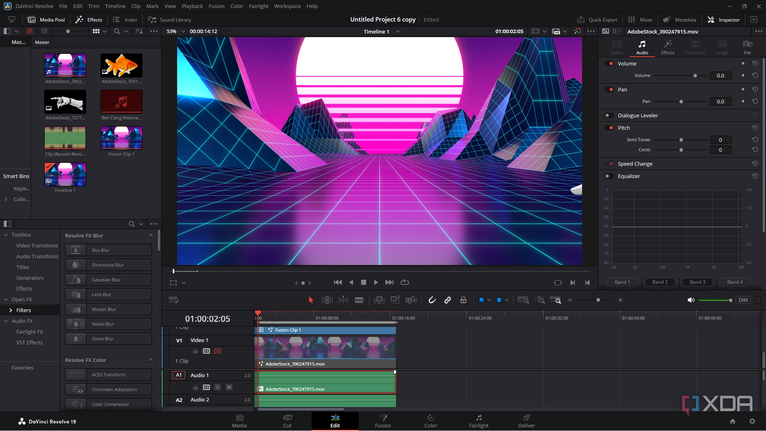Open the viewer zoom 53% dropdown

point(176,31)
